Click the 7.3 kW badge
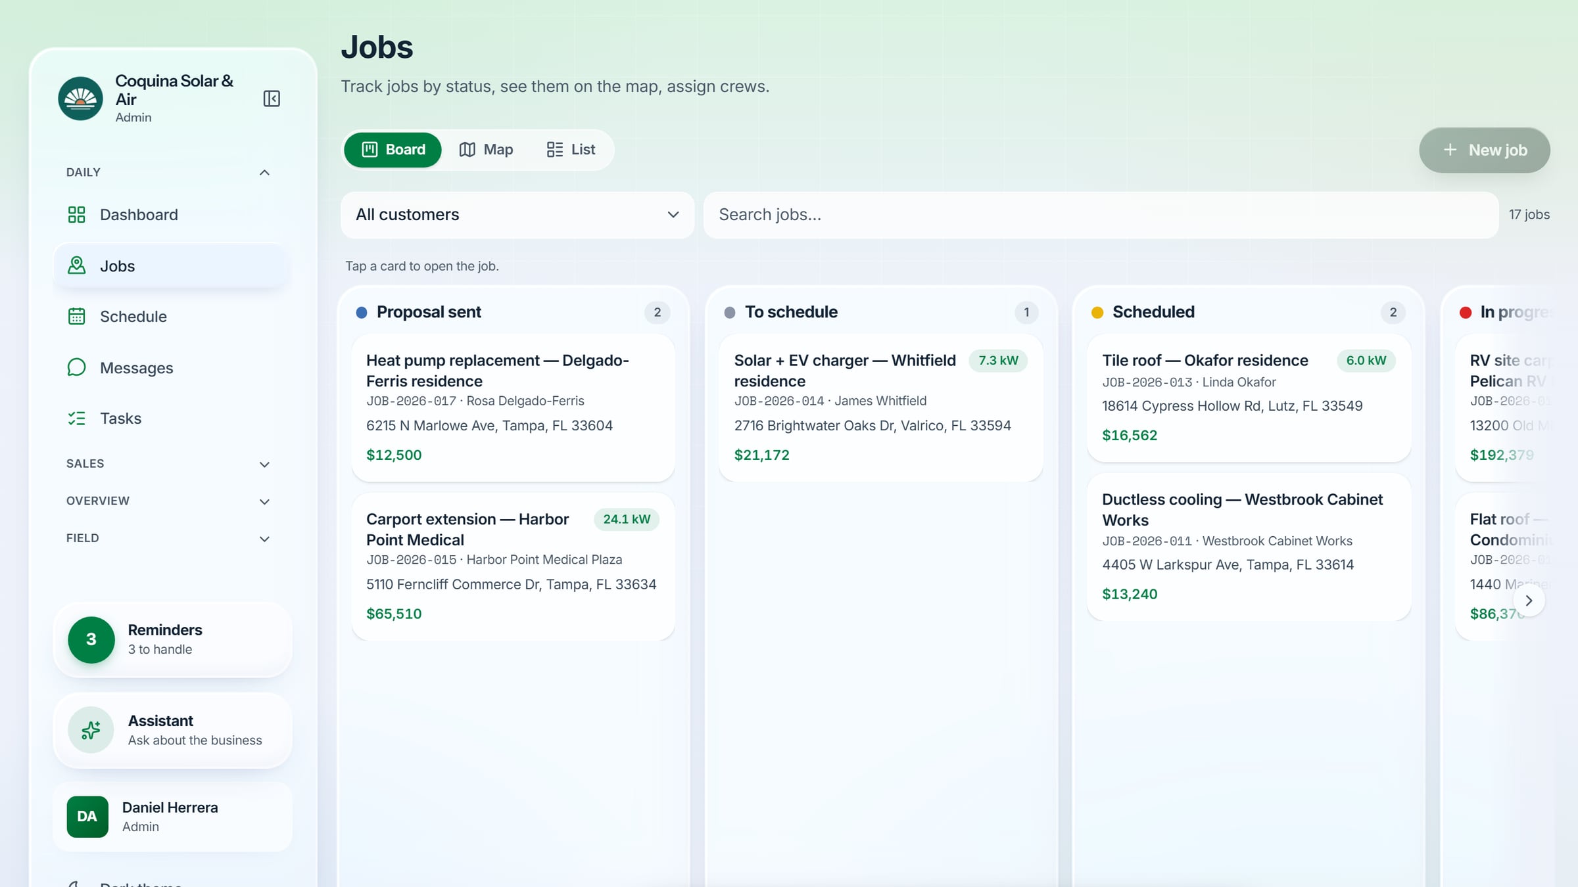 pos(998,360)
